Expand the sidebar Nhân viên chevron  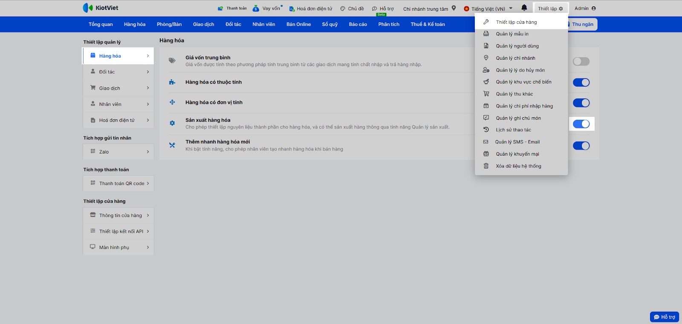[148, 104]
